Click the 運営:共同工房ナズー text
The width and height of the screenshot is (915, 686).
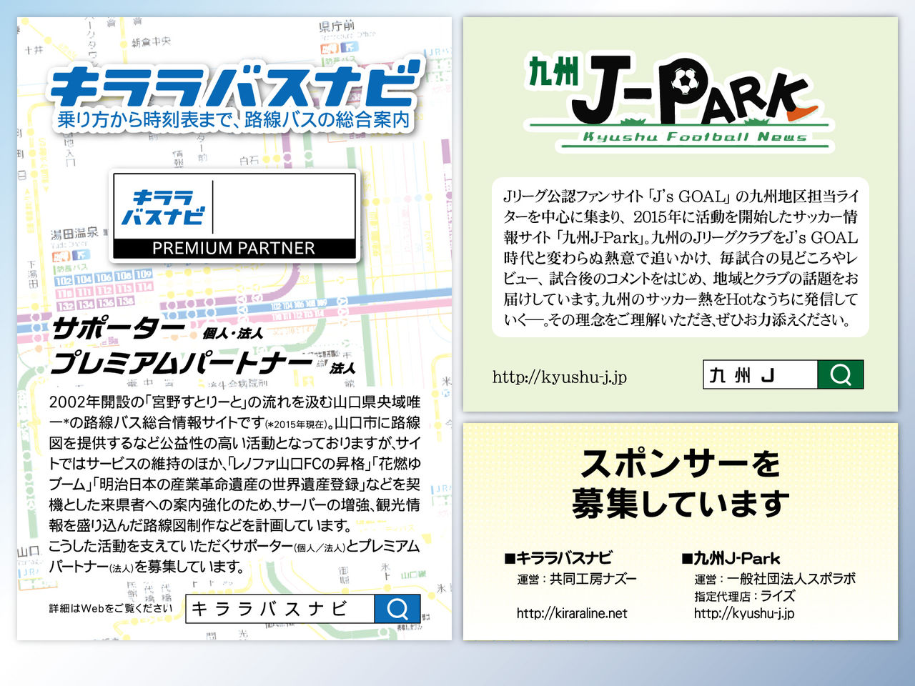pos(576,578)
